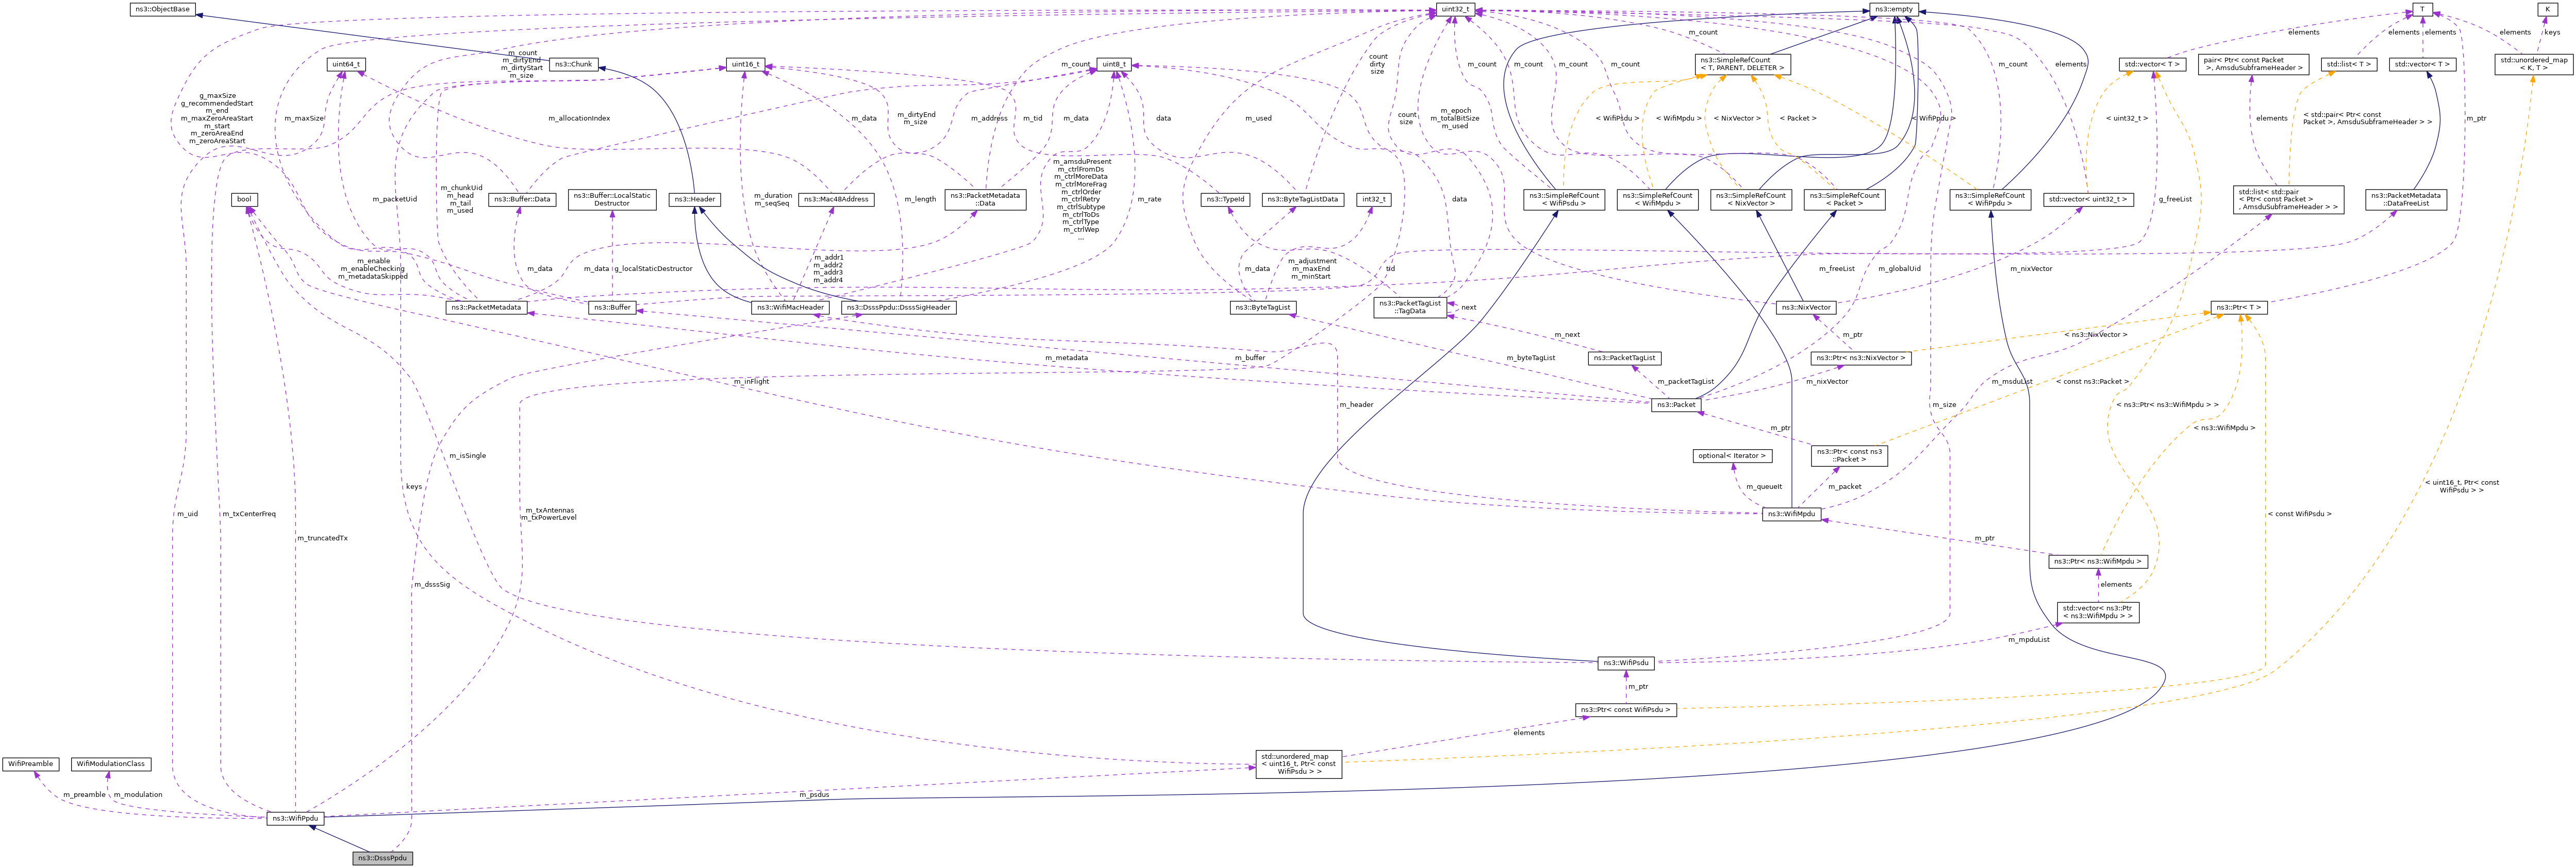Open the ns3::Header class node

[x=694, y=200]
